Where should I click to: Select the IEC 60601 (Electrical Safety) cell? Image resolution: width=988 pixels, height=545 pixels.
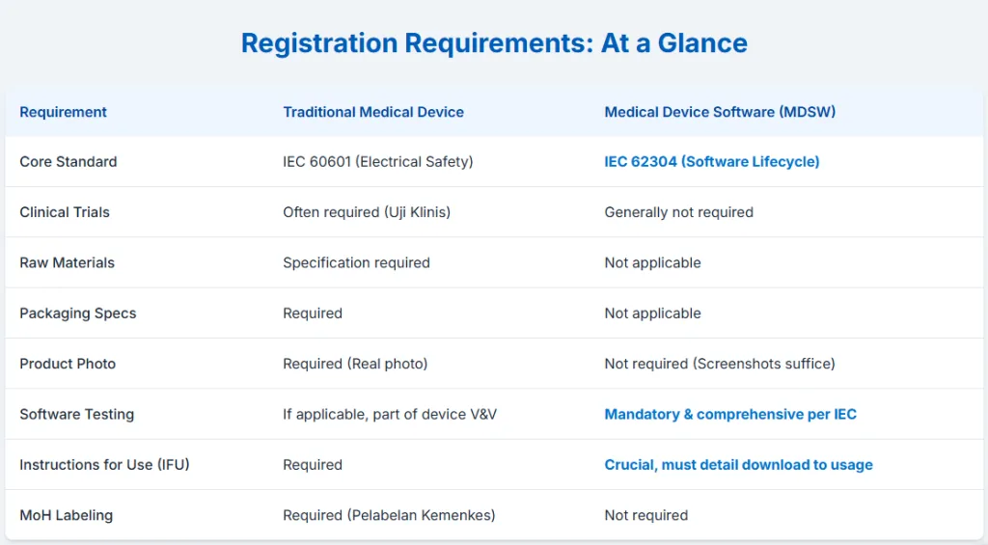(378, 162)
